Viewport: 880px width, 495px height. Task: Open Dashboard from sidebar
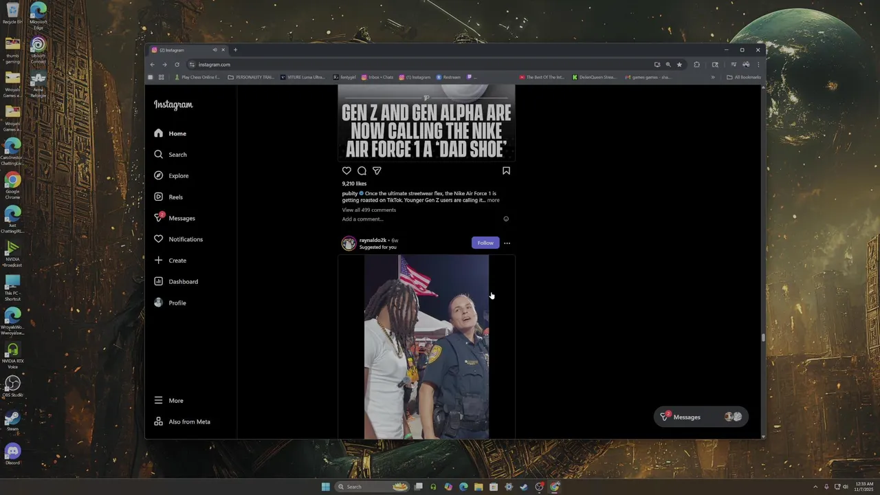coord(176,282)
